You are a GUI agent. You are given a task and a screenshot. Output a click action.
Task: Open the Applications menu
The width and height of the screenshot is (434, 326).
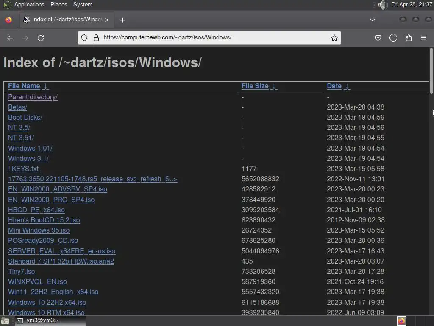[29, 4]
